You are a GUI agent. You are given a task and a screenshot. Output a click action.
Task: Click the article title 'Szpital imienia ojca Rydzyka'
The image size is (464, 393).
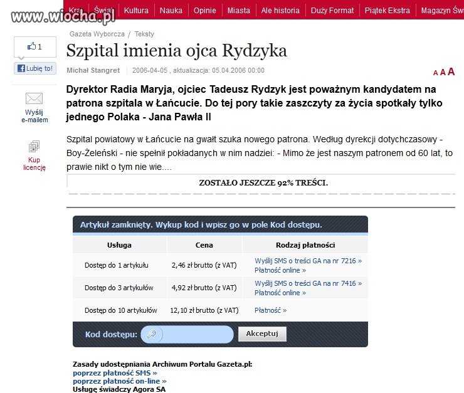click(x=177, y=51)
